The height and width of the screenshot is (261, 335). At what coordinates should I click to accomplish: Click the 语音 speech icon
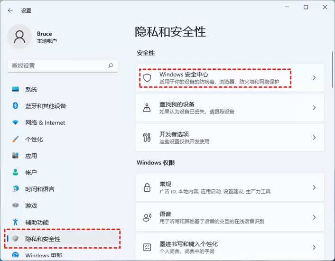(x=147, y=217)
